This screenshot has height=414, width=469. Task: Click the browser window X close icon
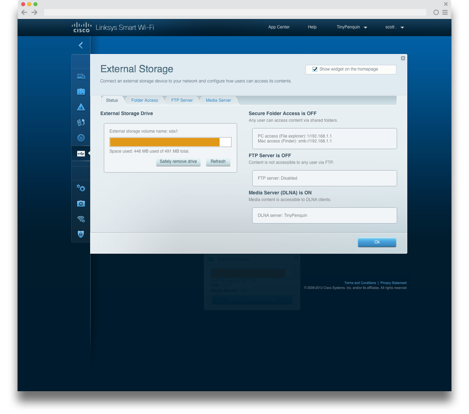[446, 4]
